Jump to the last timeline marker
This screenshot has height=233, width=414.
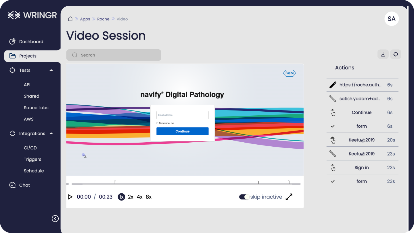coord(289,182)
